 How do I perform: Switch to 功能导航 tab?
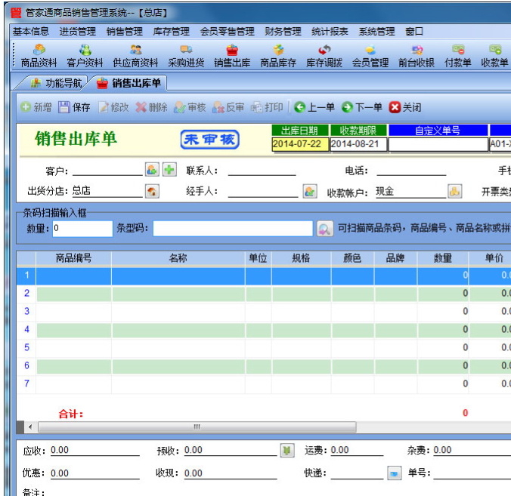pos(54,83)
